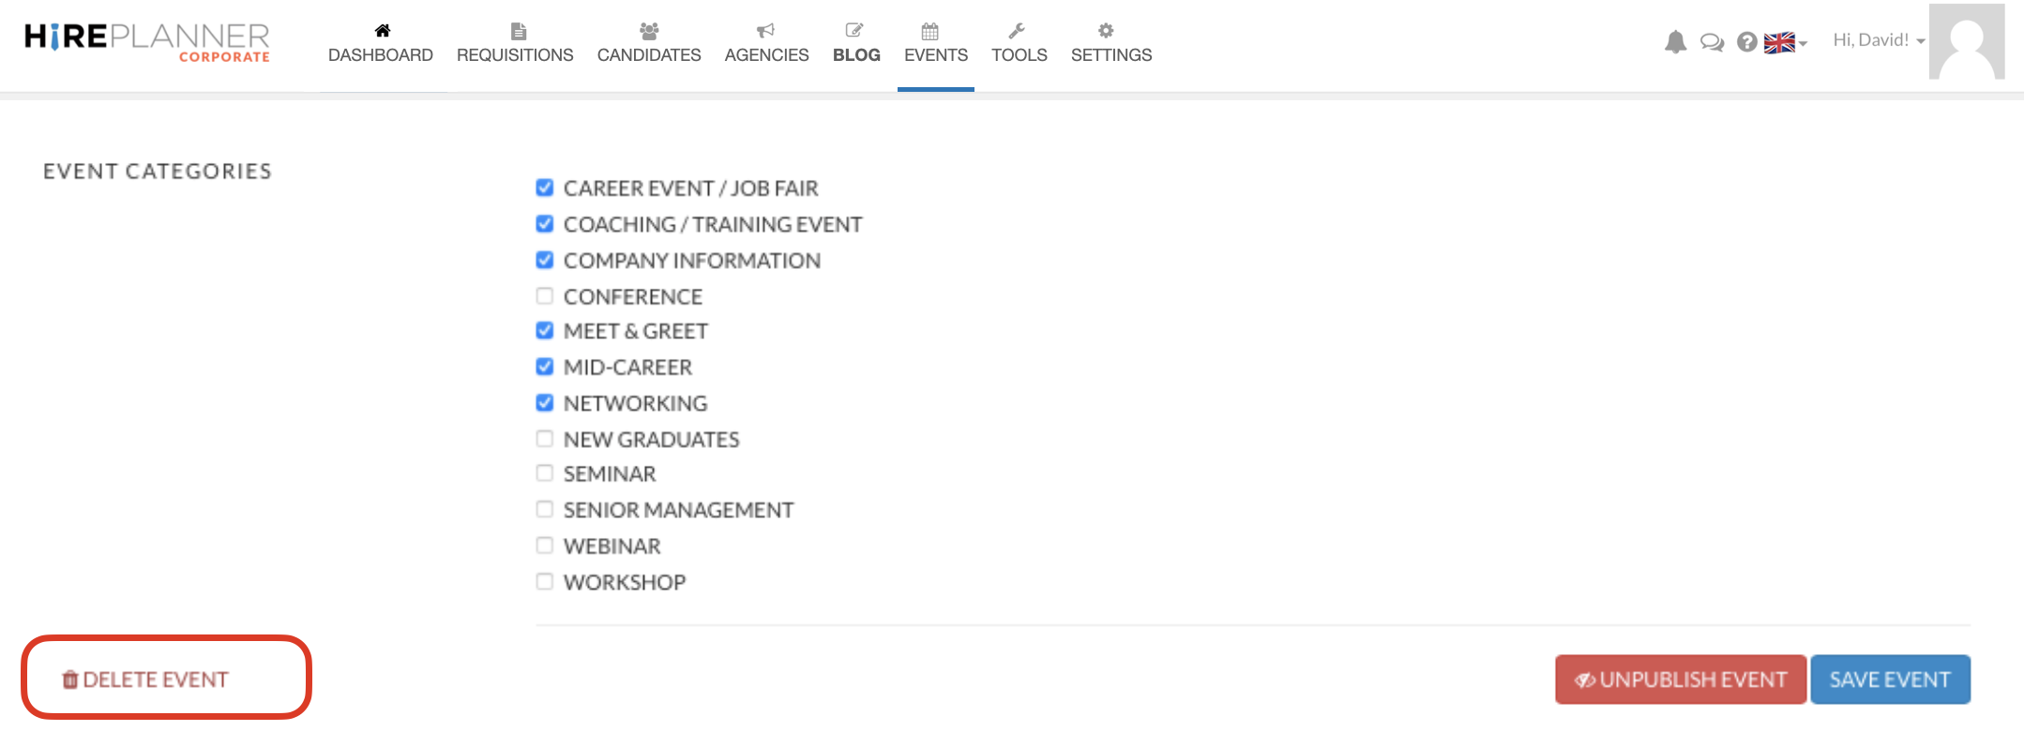Select the Events tab
Screen dimensions: 2024x746
point(936,43)
